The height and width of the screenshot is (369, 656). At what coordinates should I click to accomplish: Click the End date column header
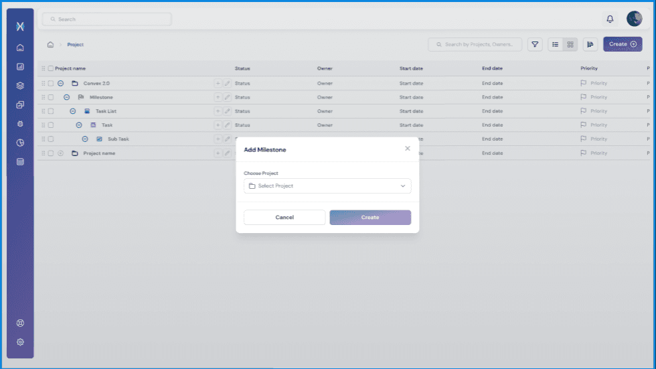(492, 68)
